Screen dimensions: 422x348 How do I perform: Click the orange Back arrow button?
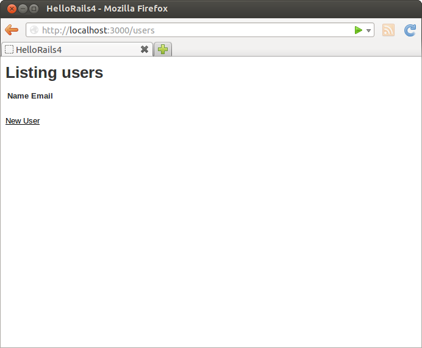point(11,30)
